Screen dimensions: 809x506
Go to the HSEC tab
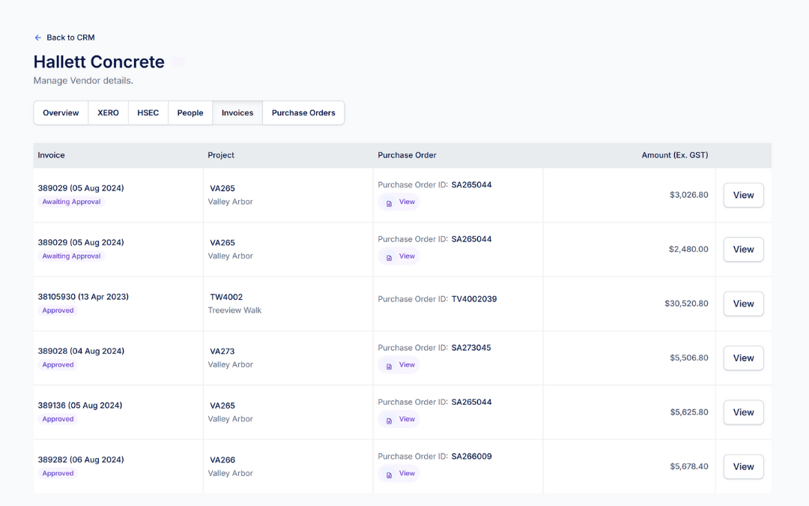[x=148, y=112]
